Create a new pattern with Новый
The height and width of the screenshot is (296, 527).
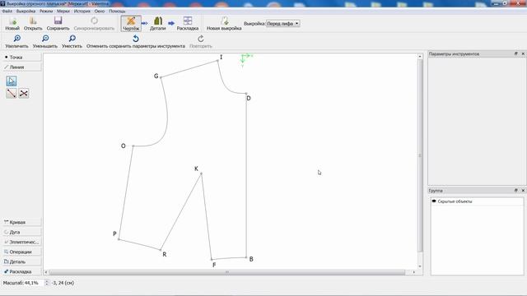[x=12, y=24]
